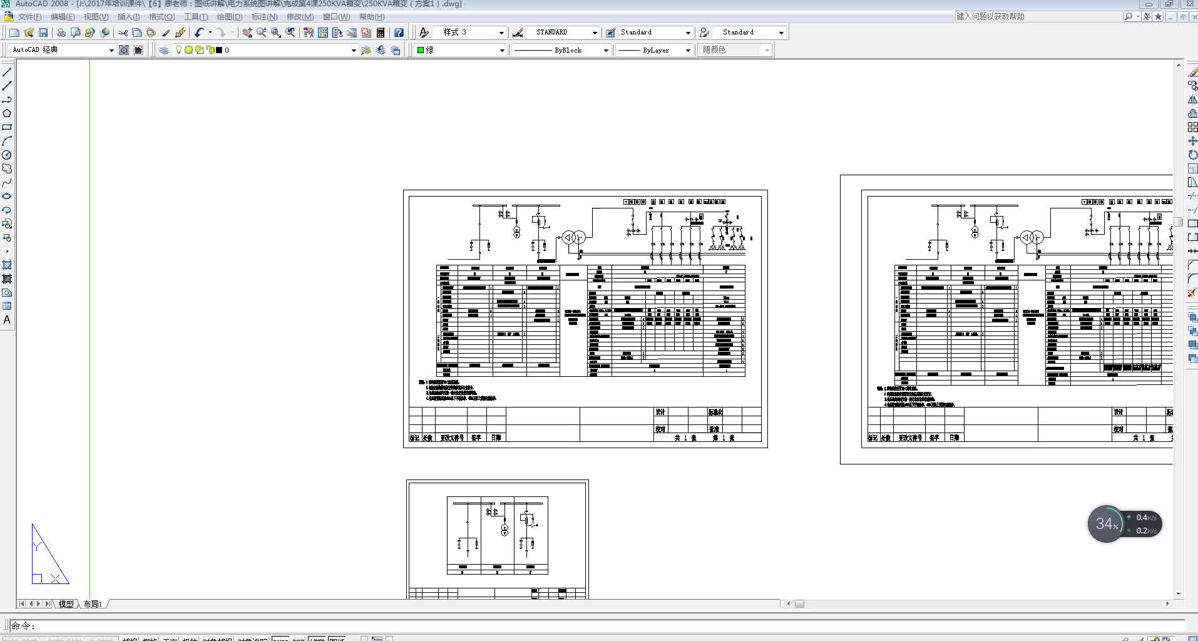Open the QuickCalc calculator icon
Image resolution: width=1198 pixels, height=641 pixels.
click(x=381, y=33)
